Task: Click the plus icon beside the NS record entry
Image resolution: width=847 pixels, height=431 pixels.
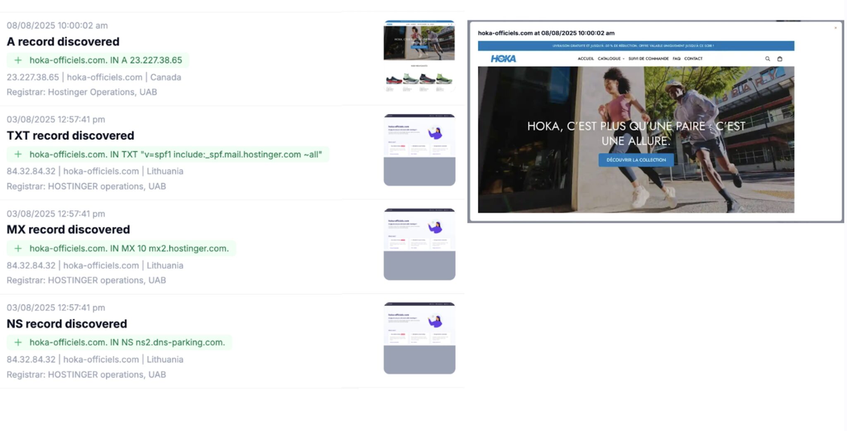Action: [18, 343]
